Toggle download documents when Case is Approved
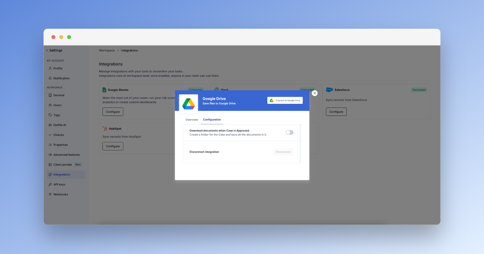The height and width of the screenshot is (254, 484). tap(290, 132)
